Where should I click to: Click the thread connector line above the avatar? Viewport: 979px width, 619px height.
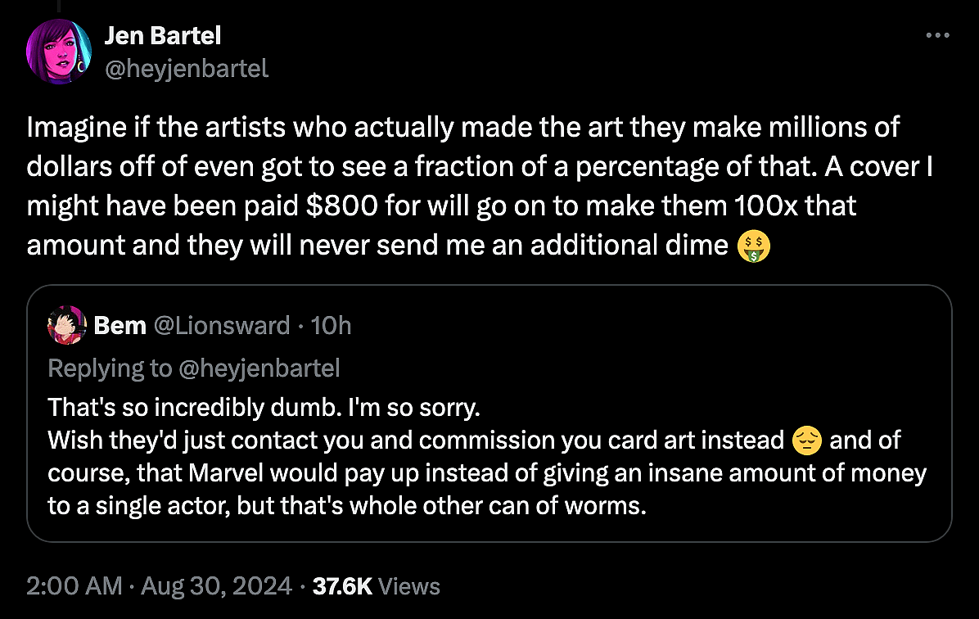click(x=58, y=7)
